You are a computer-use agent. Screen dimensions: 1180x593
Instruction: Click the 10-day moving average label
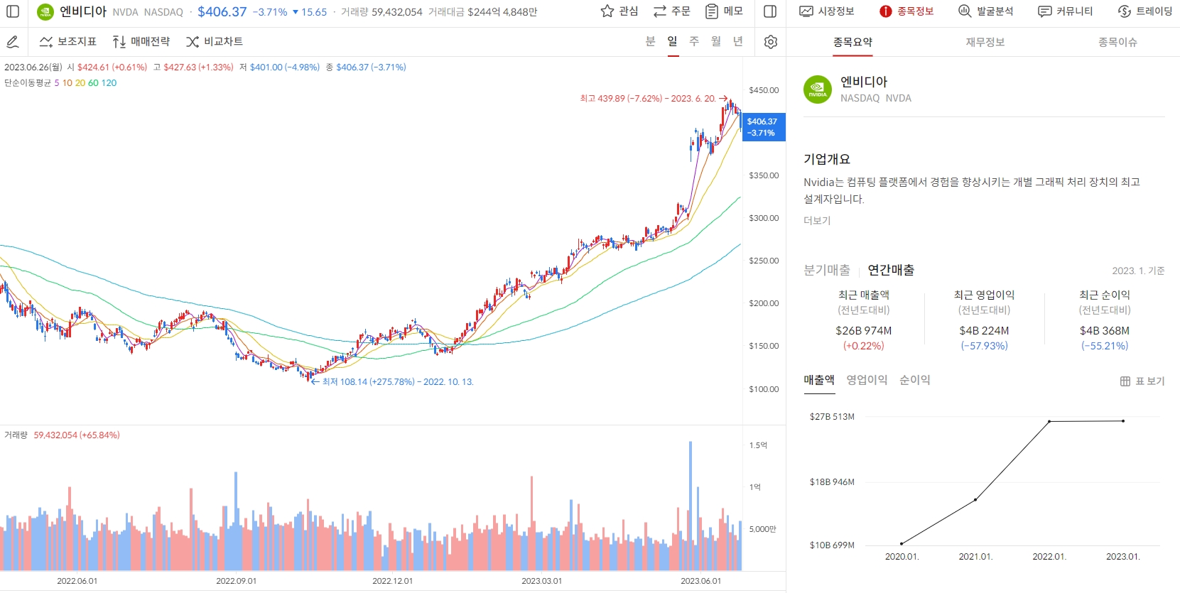67,83
